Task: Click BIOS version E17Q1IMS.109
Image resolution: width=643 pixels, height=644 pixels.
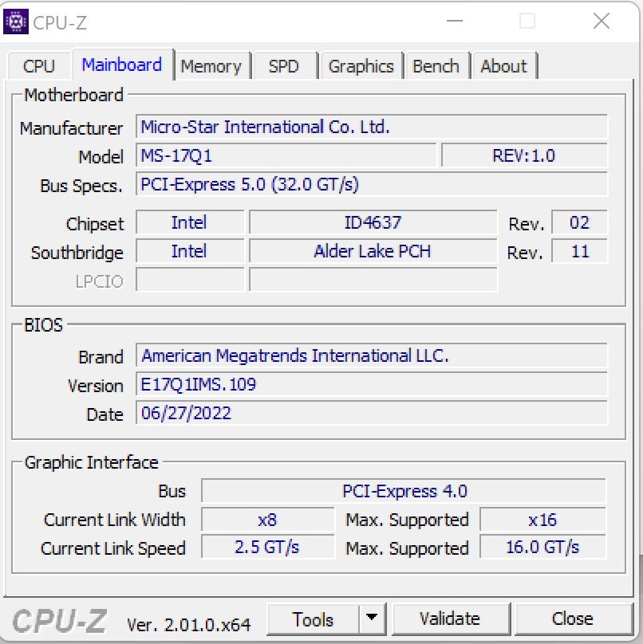Action: (372, 384)
